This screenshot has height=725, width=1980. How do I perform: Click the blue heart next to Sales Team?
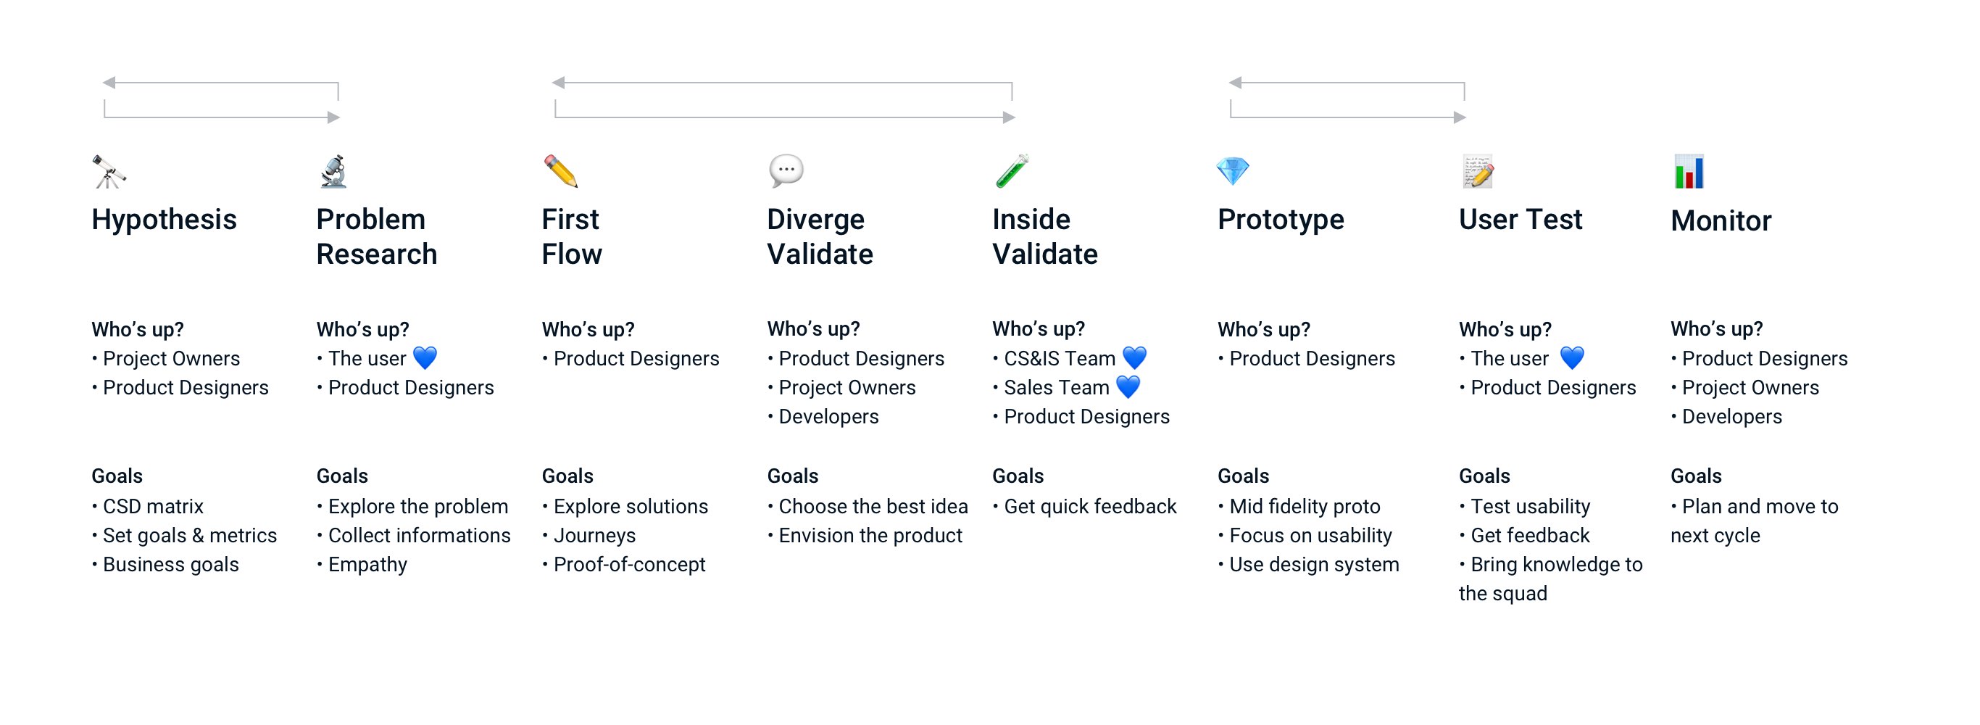[x=1128, y=386]
